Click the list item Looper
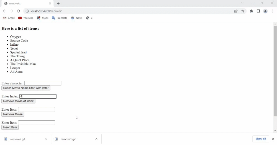Viewport: 277px width, 145px height. tap(15, 68)
